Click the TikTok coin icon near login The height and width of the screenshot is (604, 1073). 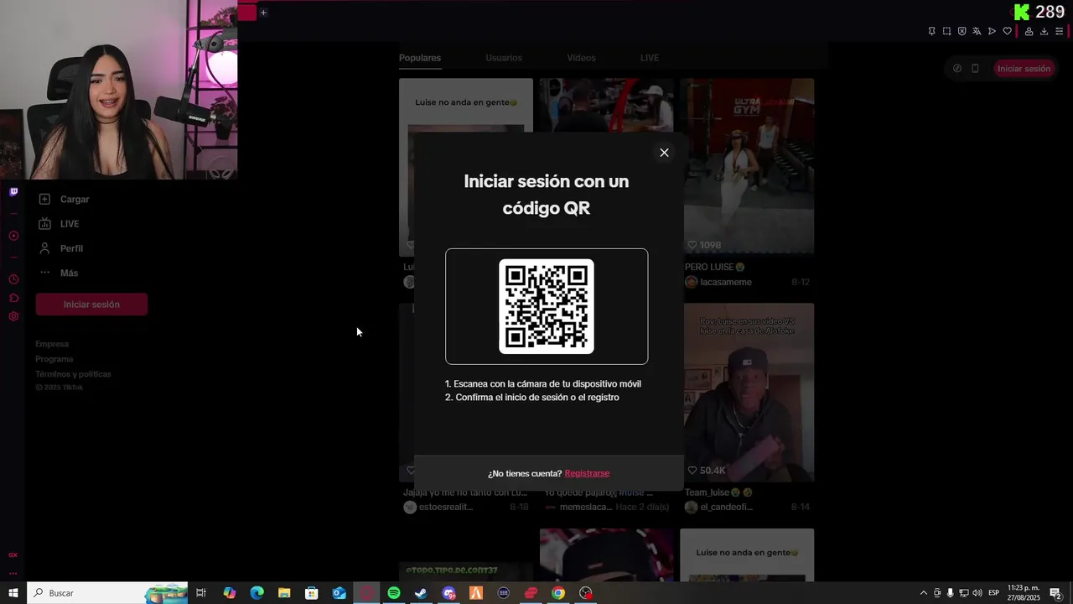pos(956,69)
